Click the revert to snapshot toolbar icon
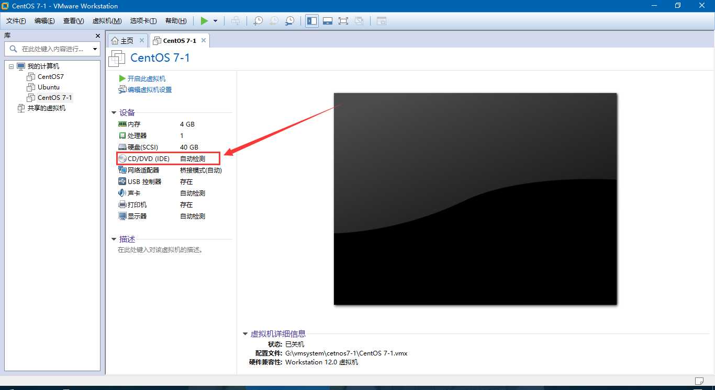 click(x=274, y=21)
